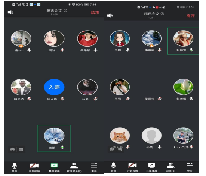Tap the speaker icon in right meeting
The width and height of the screenshot is (206, 176).
[110, 16]
